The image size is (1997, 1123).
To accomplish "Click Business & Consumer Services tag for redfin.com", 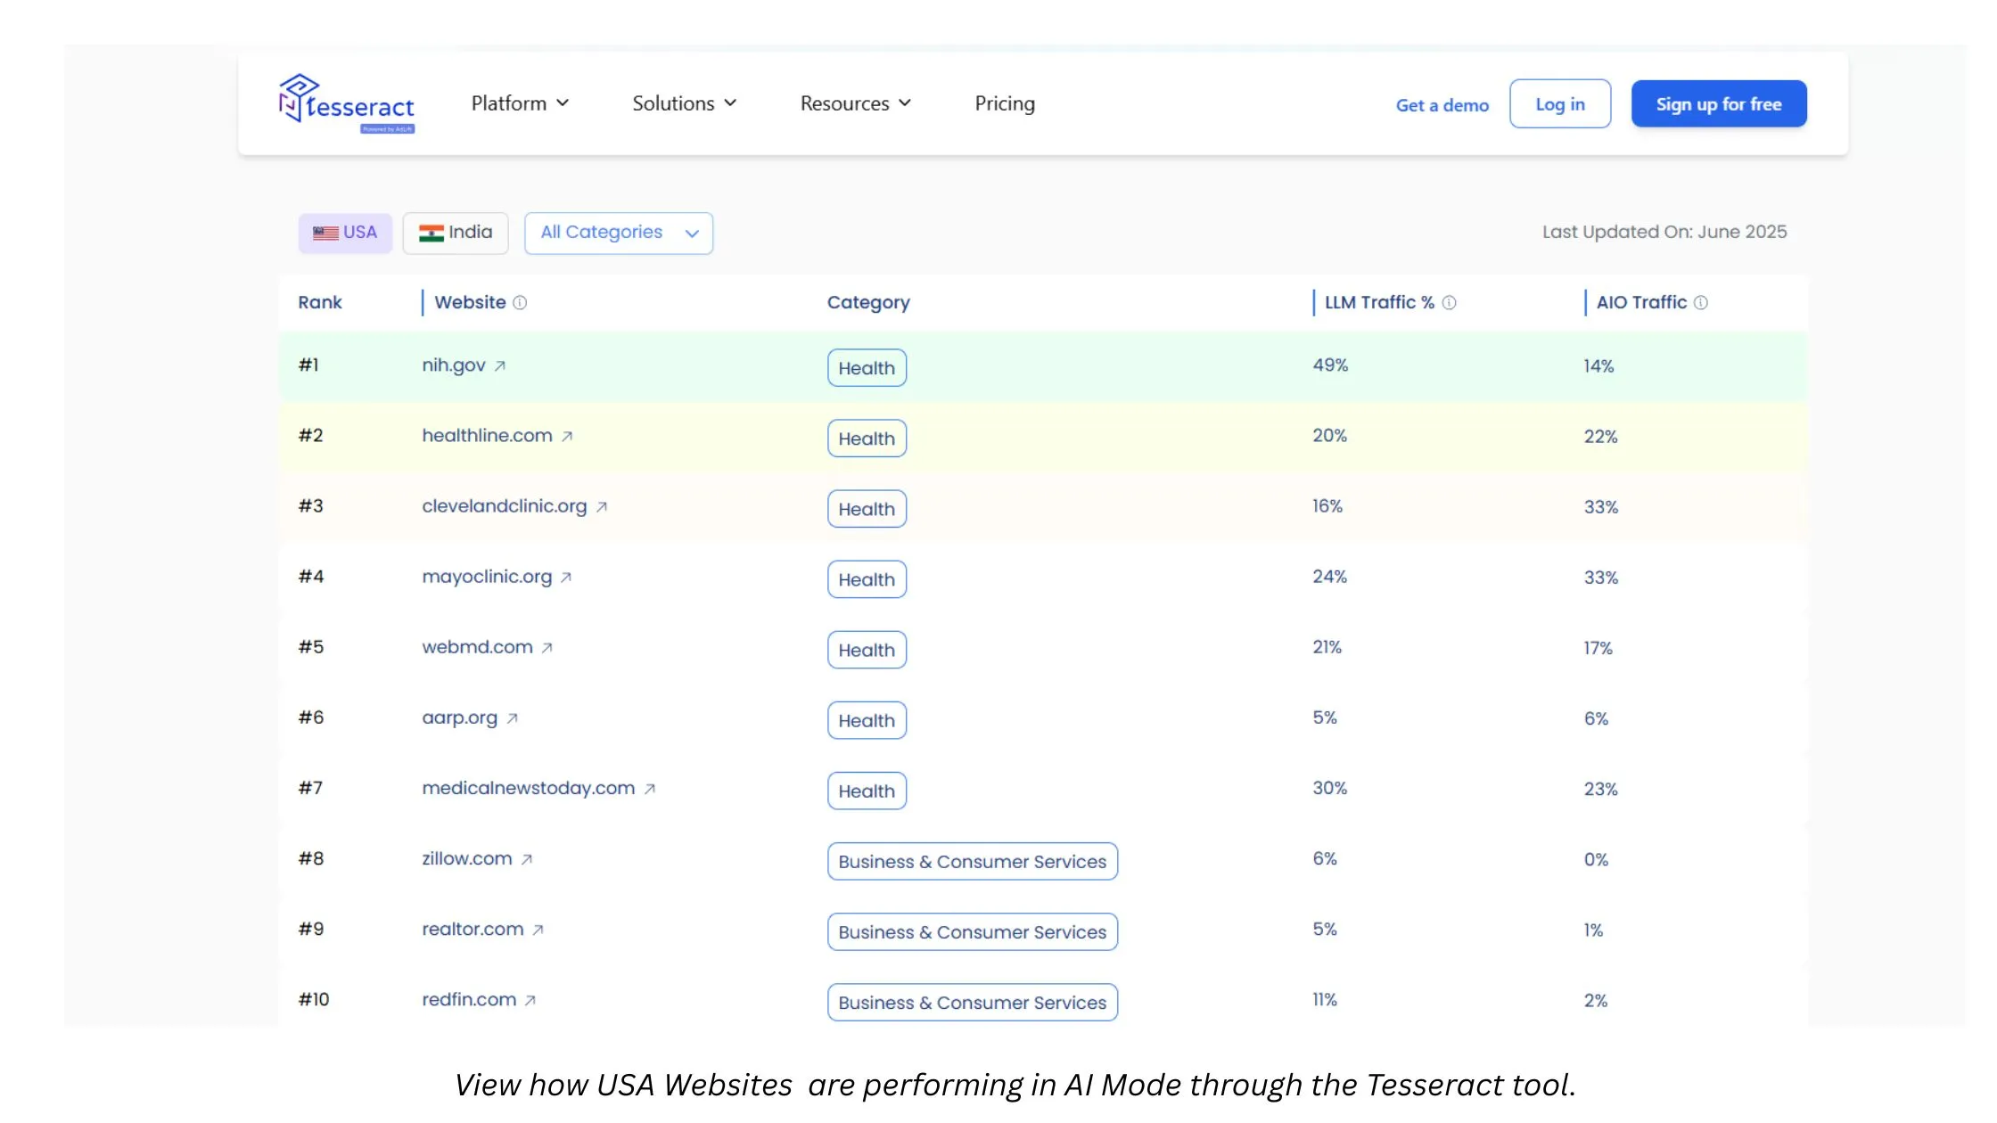I will [x=973, y=1002].
